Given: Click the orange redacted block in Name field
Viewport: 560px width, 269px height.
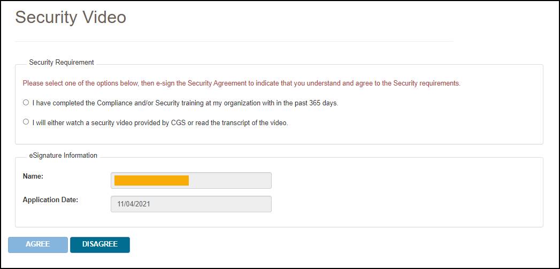Looking at the screenshot, I should click(x=151, y=180).
